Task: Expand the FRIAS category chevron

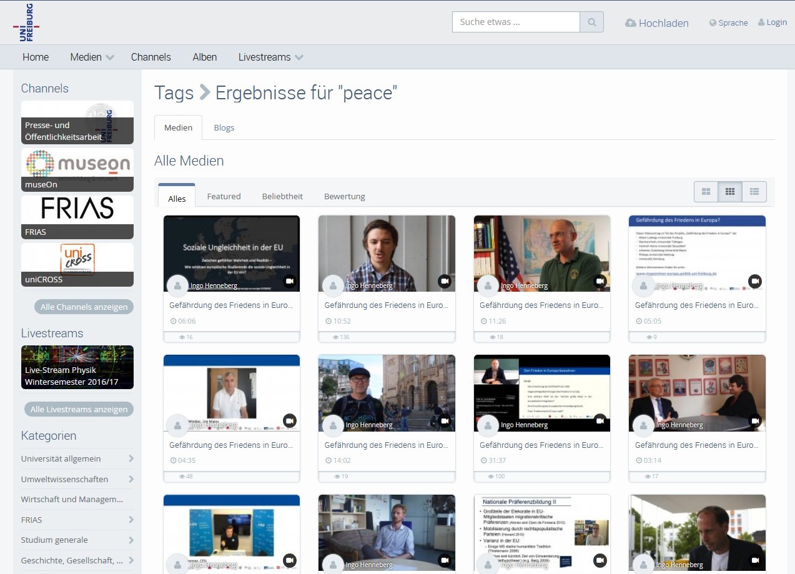Action: pos(131,520)
